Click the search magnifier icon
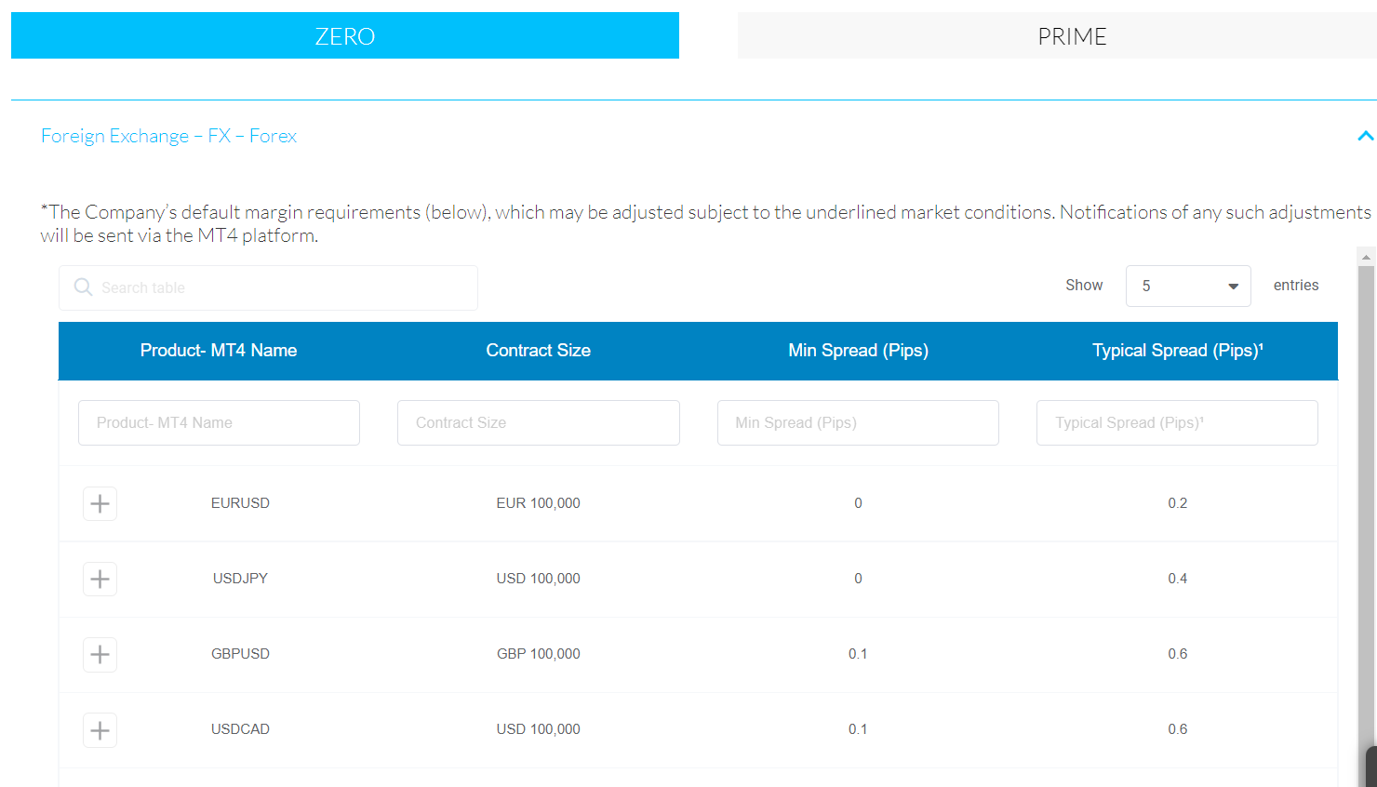 click(83, 287)
